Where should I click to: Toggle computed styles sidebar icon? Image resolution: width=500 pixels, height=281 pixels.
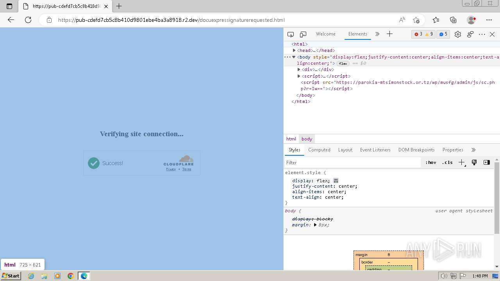click(487, 162)
